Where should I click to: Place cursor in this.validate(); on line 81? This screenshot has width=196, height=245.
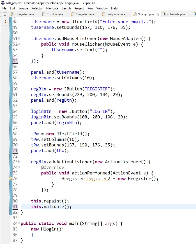point(51,207)
